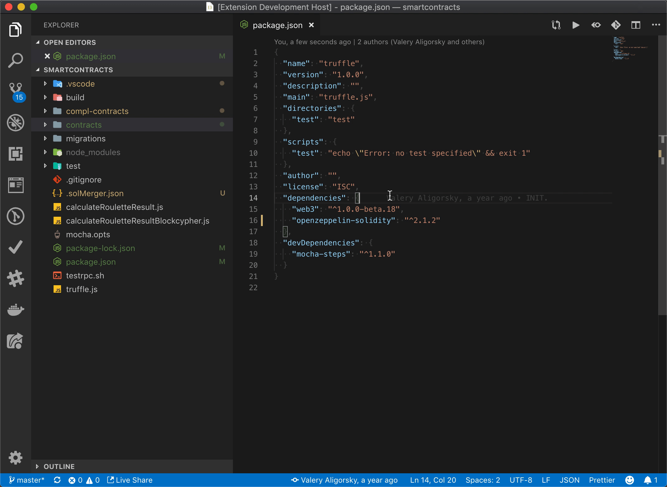The image size is (667, 487).
Task: Close the package.json tab
Action: pyautogui.click(x=311, y=25)
